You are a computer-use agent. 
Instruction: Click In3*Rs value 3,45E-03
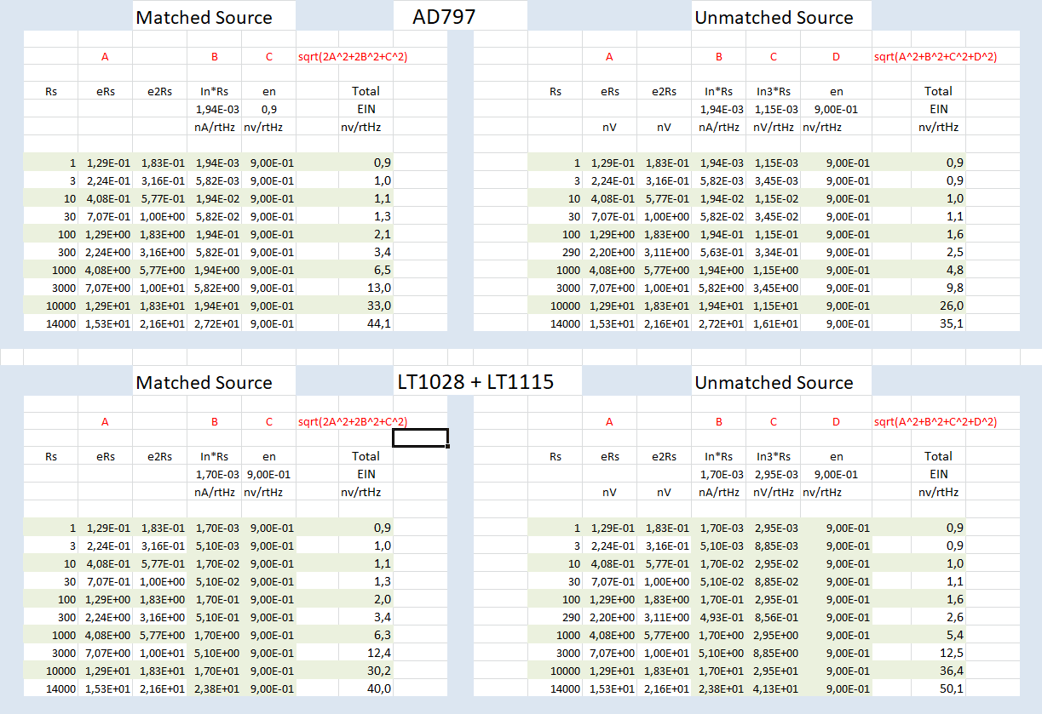point(777,180)
